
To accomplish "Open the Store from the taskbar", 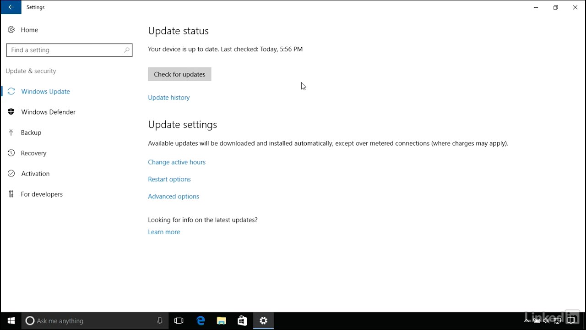I will 242,321.
